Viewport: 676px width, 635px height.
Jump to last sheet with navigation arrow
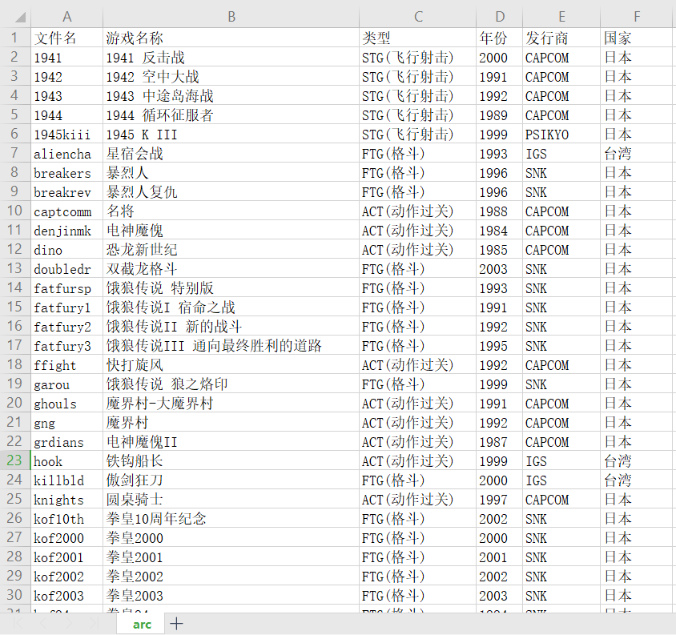95,623
